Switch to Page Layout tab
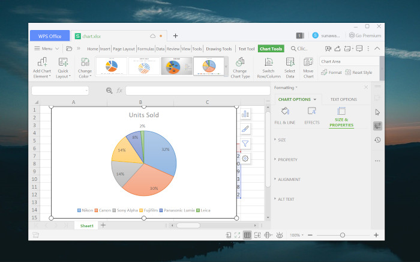Image resolution: width=420 pixels, height=262 pixels. point(124,49)
